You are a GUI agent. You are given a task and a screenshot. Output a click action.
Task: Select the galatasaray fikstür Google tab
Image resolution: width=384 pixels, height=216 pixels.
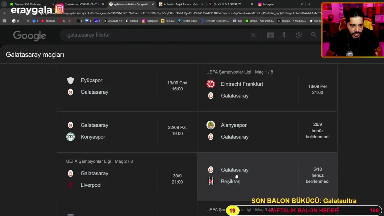131,4
